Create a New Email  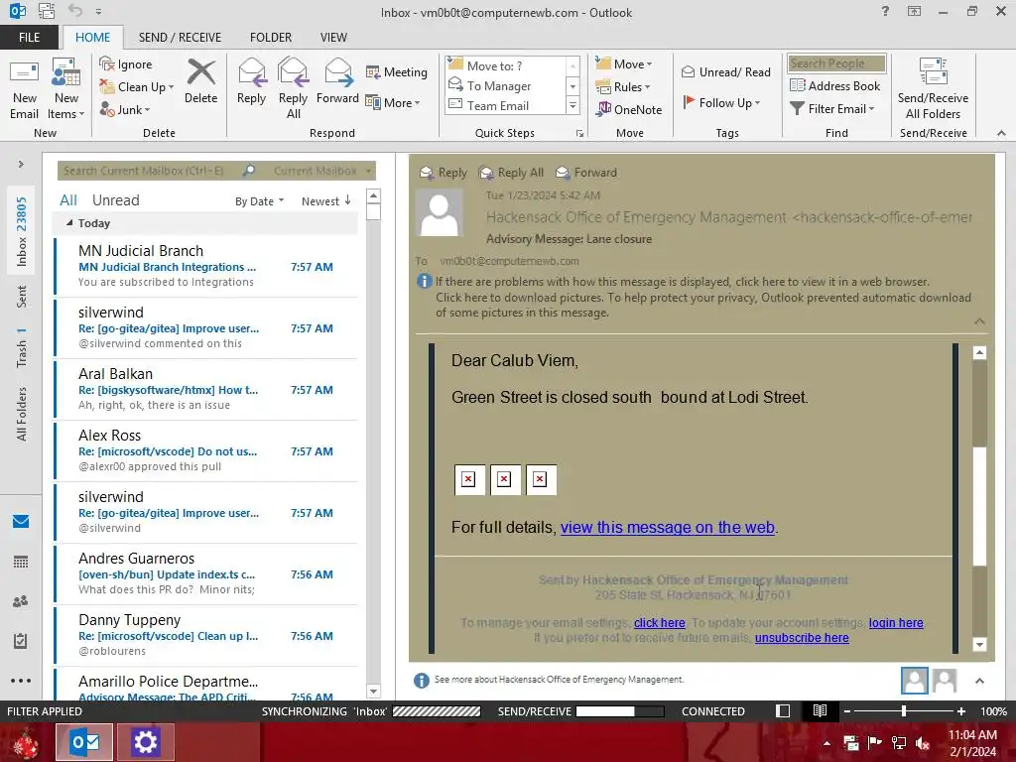(24, 88)
